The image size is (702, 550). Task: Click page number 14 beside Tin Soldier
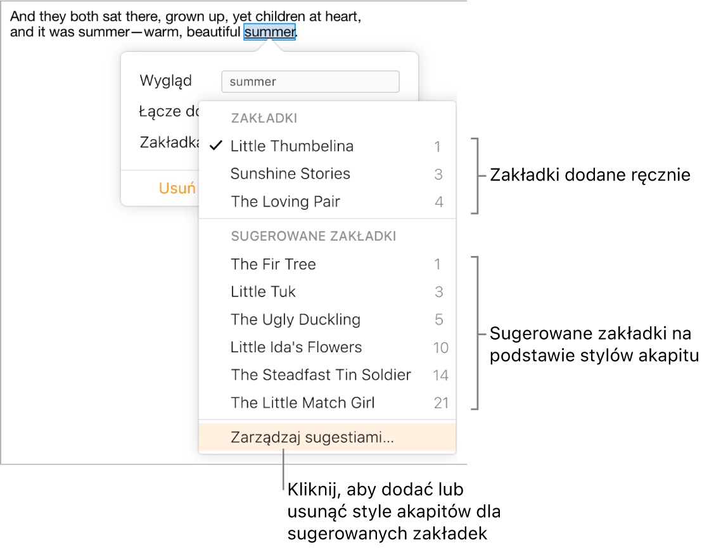pos(440,375)
